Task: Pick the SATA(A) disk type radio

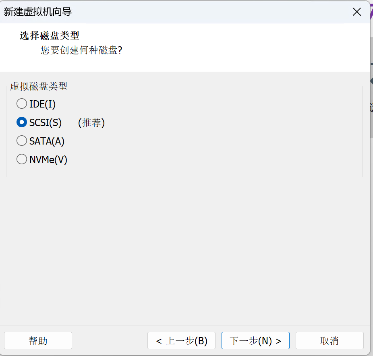Action: point(22,141)
